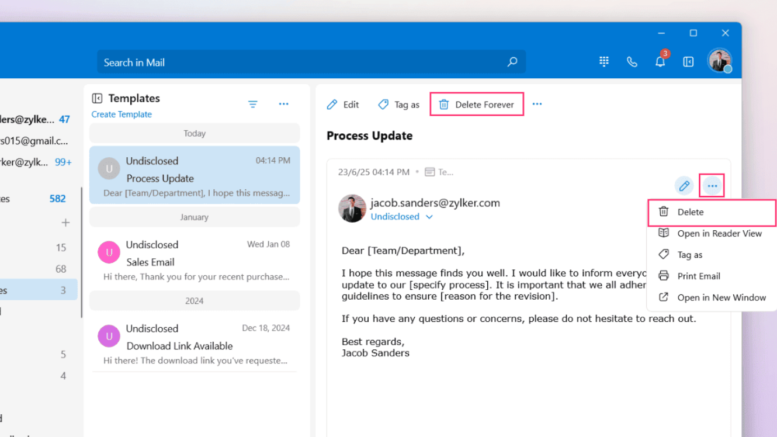777x437 pixels.
Task: Click the email card three-dots button
Action: point(712,186)
